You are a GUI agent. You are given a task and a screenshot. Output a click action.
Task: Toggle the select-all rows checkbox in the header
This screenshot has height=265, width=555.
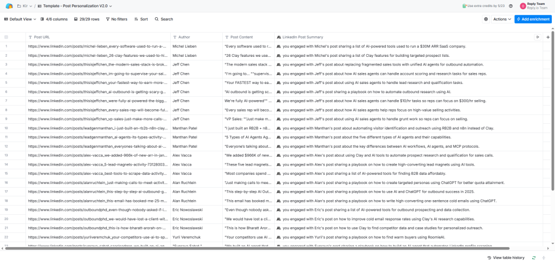pyautogui.click(x=6, y=37)
